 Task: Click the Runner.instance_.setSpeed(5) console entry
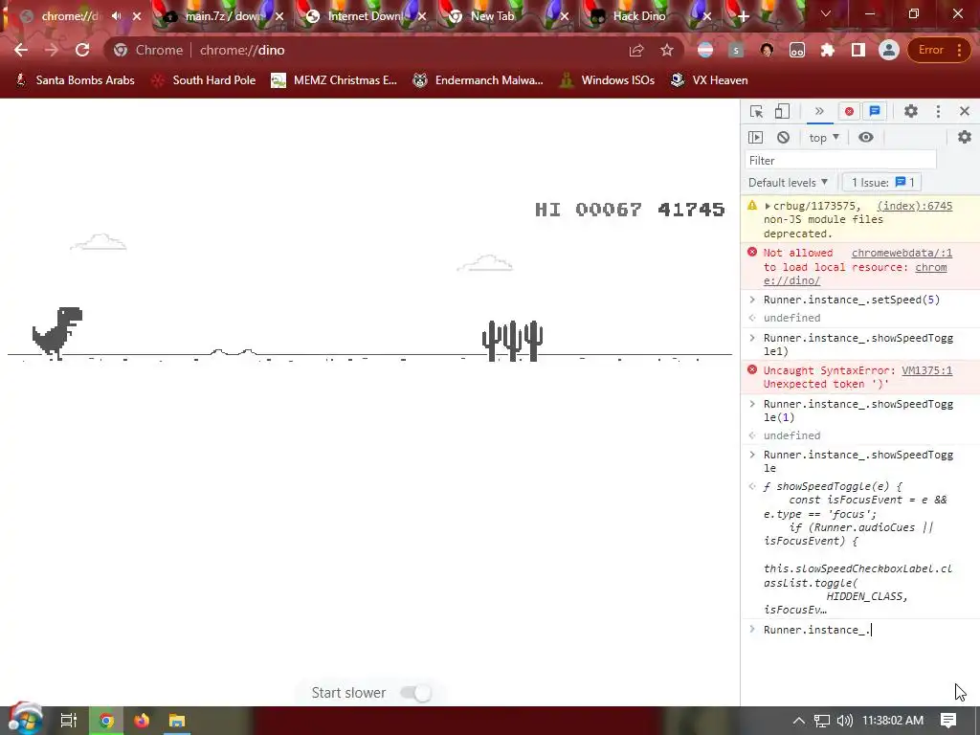click(851, 300)
